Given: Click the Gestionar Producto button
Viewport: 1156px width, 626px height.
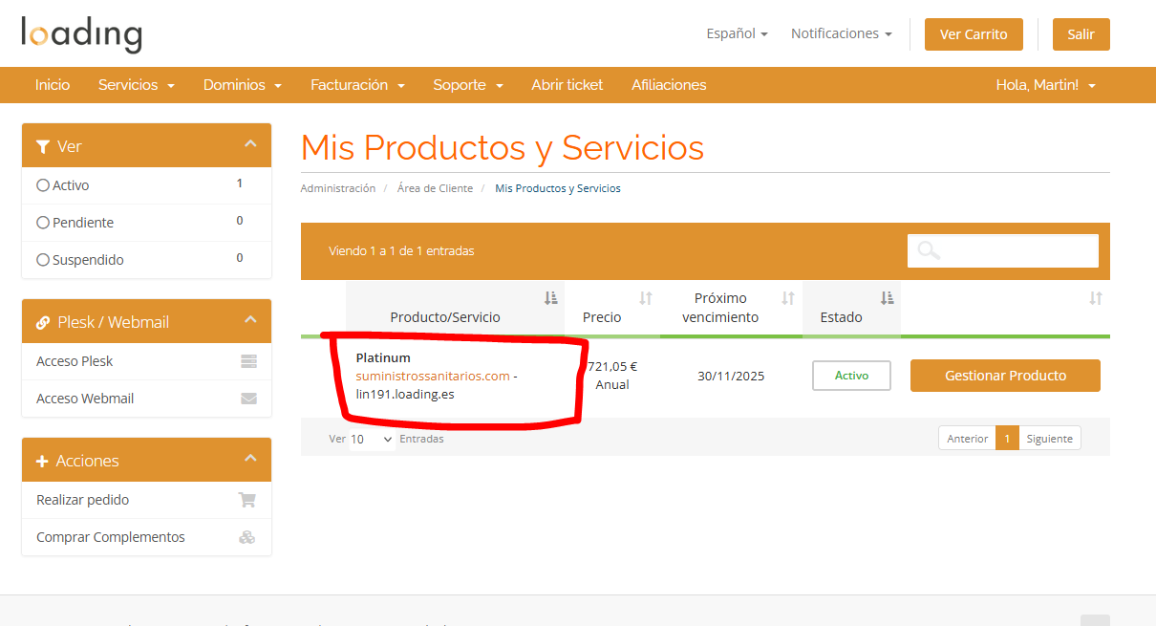Looking at the screenshot, I should (1005, 376).
